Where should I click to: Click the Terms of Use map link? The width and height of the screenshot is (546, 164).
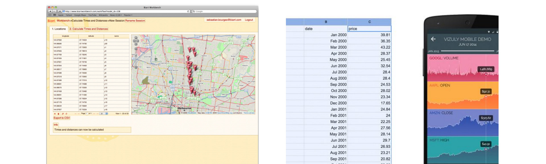[x=249, y=113]
